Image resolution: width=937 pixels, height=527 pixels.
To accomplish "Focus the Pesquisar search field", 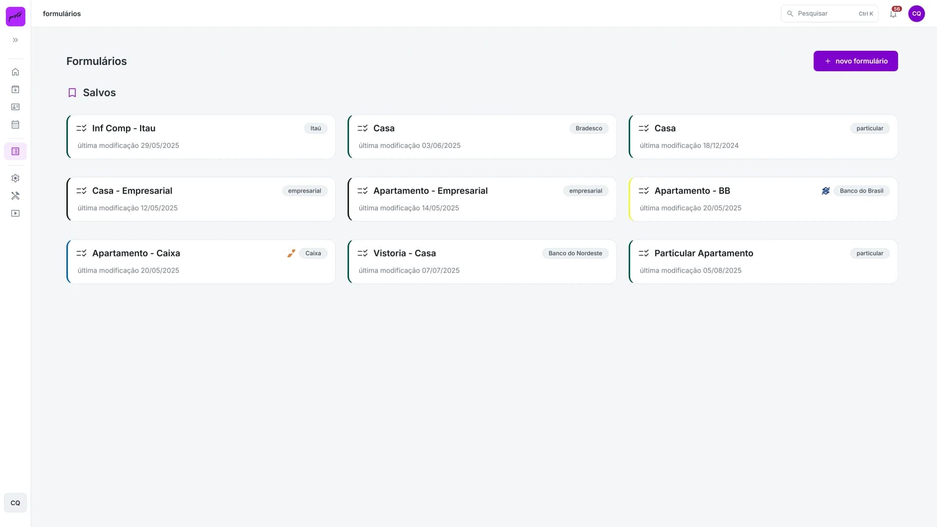I will click(x=830, y=14).
